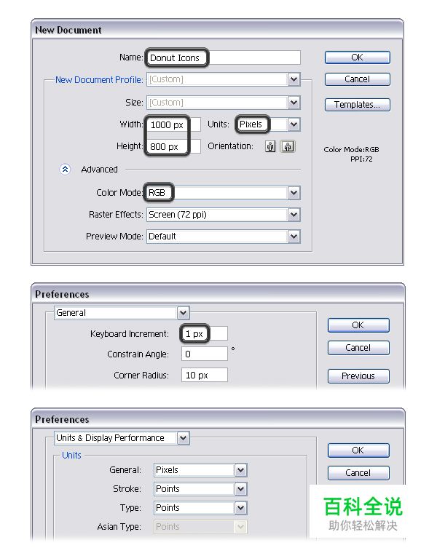The height and width of the screenshot is (556, 437).
Task: Open the Stroke units dropdown
Action: click(240, 489)
